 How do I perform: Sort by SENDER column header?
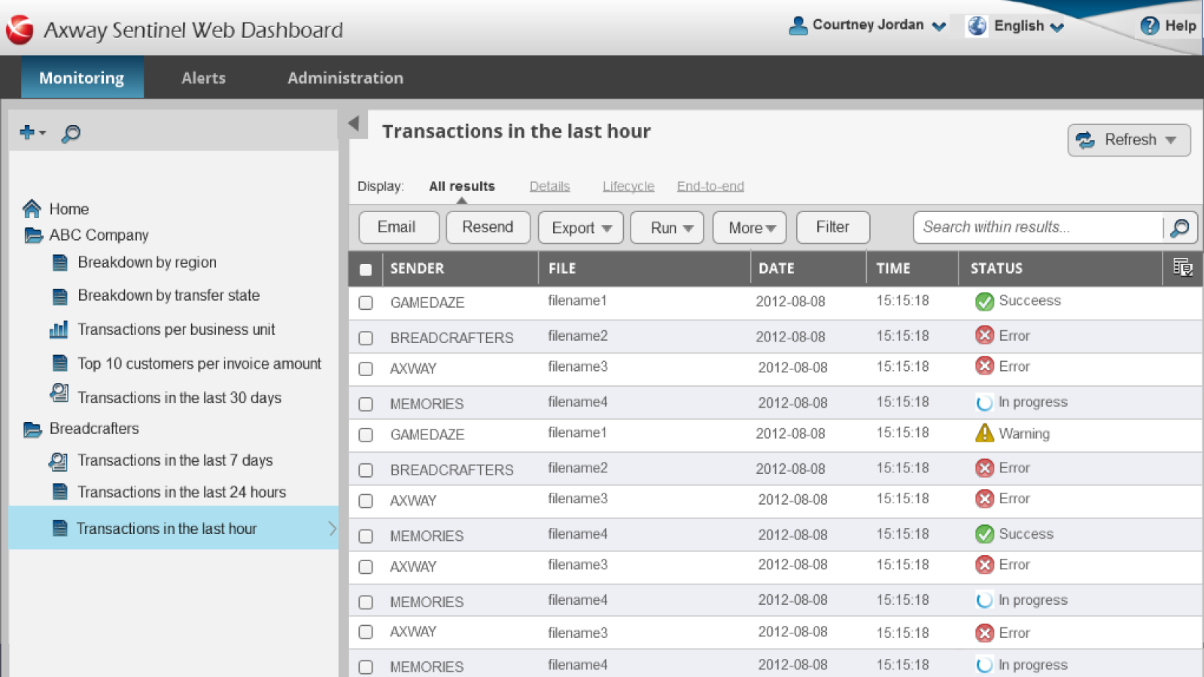click(x=418, y=269)
